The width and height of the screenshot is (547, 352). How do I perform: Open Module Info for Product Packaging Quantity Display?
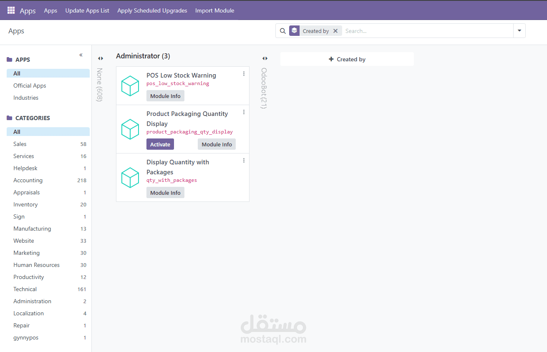[x=217, y=144]
